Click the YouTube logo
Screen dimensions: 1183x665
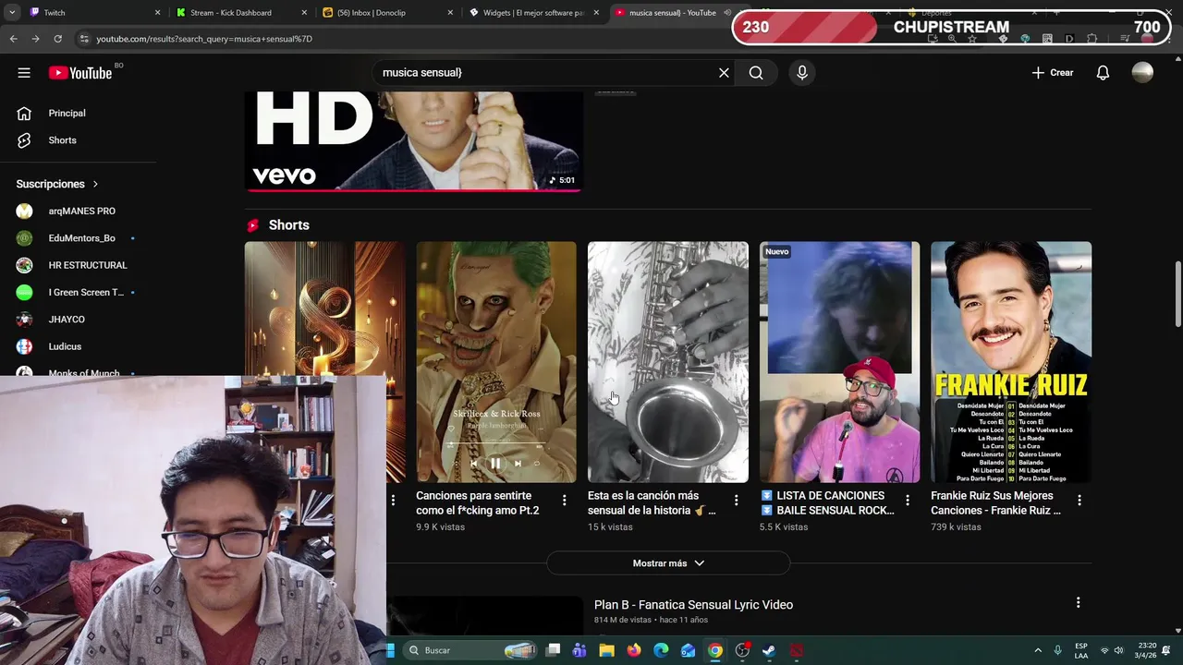coord(80,73)
